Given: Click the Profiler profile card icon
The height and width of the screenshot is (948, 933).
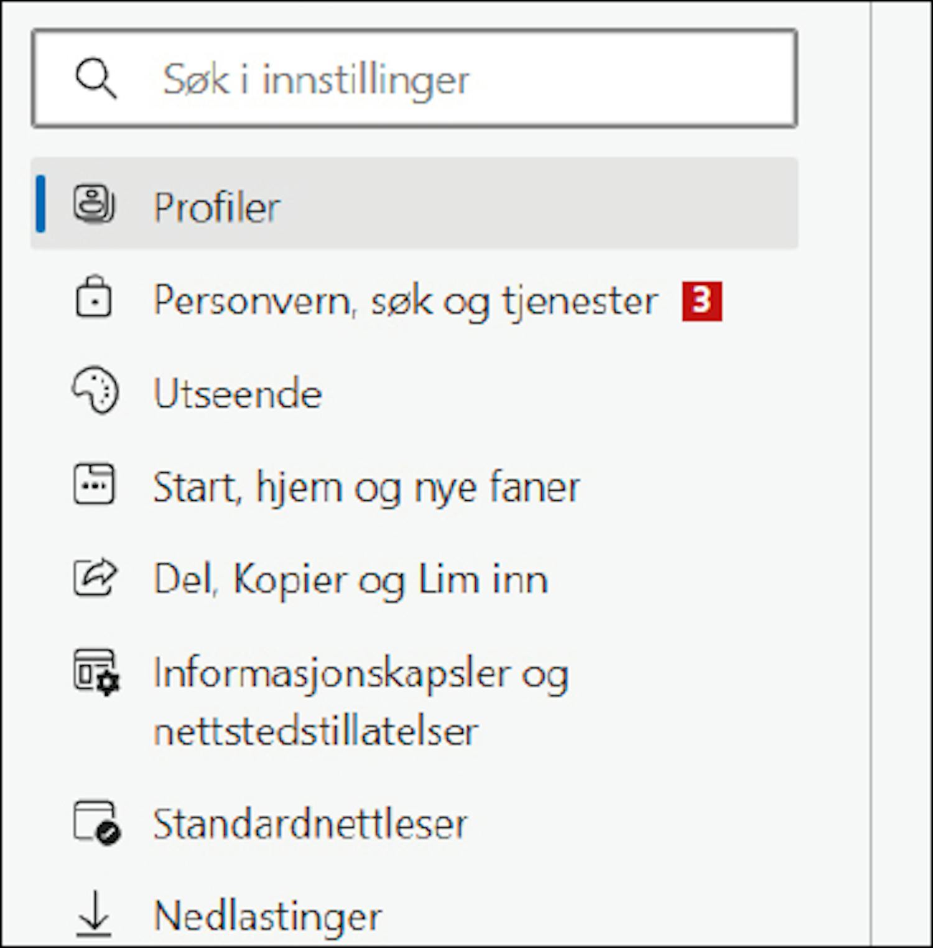Looking at the screenshot, I should coord(94,204).
